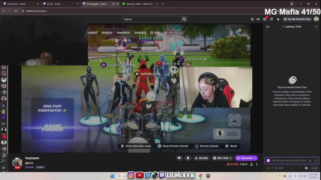
Task: Click the bits balance icon near 0
Action: pos(269,168)
